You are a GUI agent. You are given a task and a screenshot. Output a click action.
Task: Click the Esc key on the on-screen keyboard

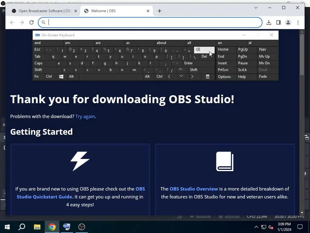(38, 49)
